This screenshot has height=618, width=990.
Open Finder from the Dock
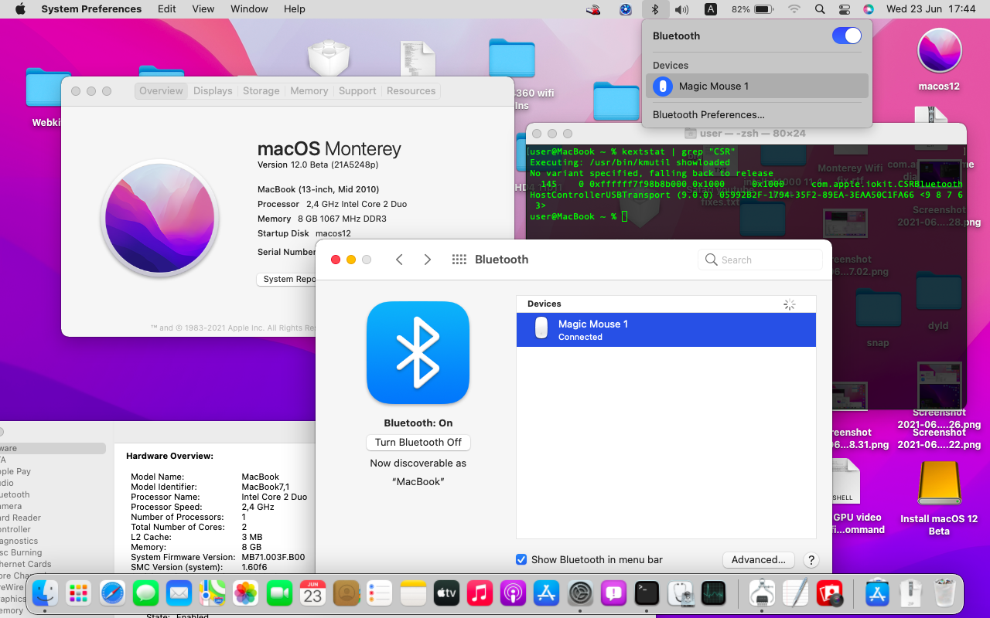pyautogui.click(x=45, y=593)
